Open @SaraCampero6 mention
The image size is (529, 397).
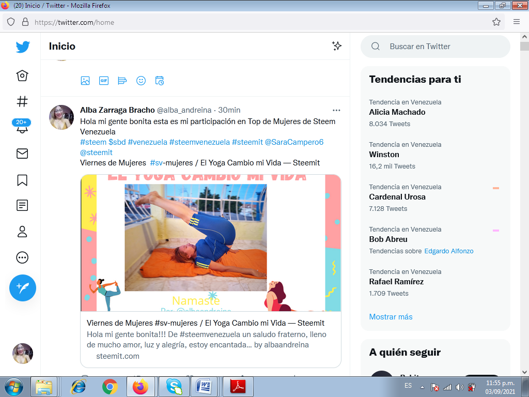click(x=294, y=142)
